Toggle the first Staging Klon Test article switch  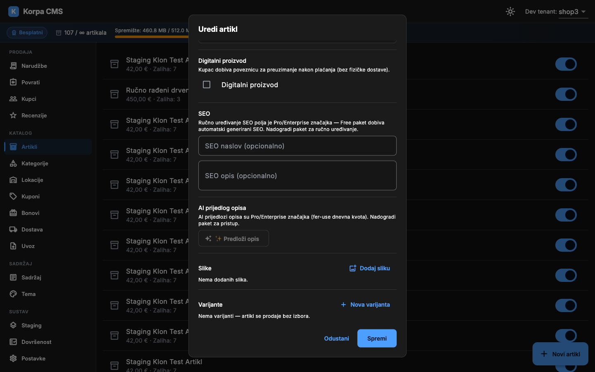tap(566, 64)
